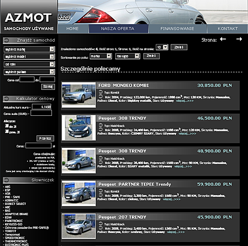Select the 'do 2l' akcyza option

(6, 126)
